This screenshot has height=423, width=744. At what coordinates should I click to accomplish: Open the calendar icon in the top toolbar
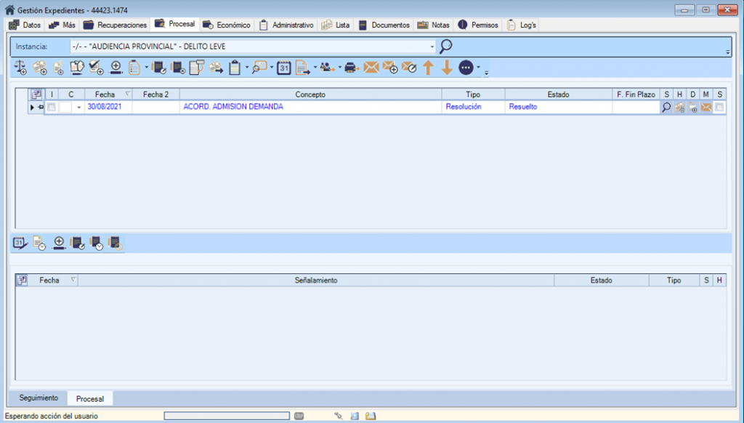284,68
